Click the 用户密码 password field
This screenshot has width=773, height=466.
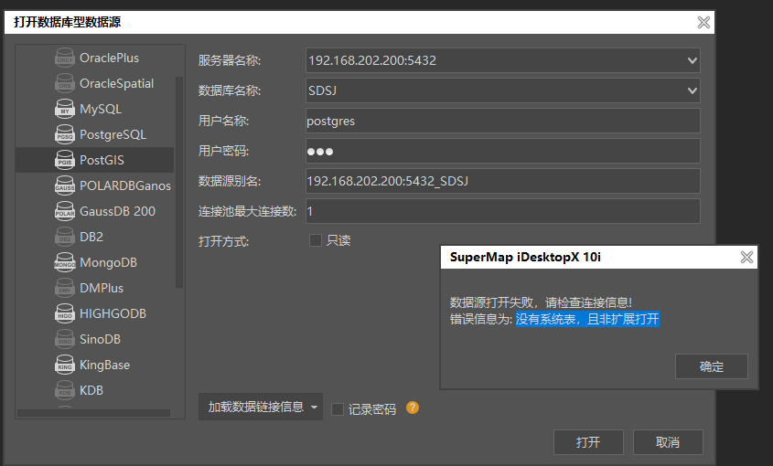(503, 151)
